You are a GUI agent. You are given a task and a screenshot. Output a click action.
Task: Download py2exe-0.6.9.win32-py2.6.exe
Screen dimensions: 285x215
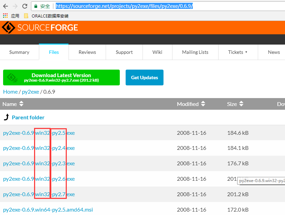[39, 179]
